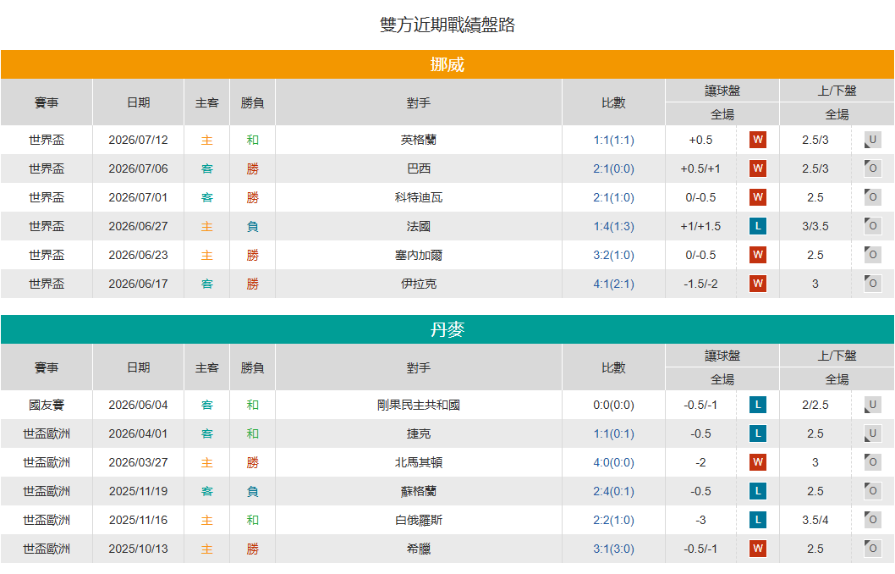The width and height of the screenshot is (895, 574).
Task: Click the O over/under badge for 蘇格蘭 match
Action: 873,491
